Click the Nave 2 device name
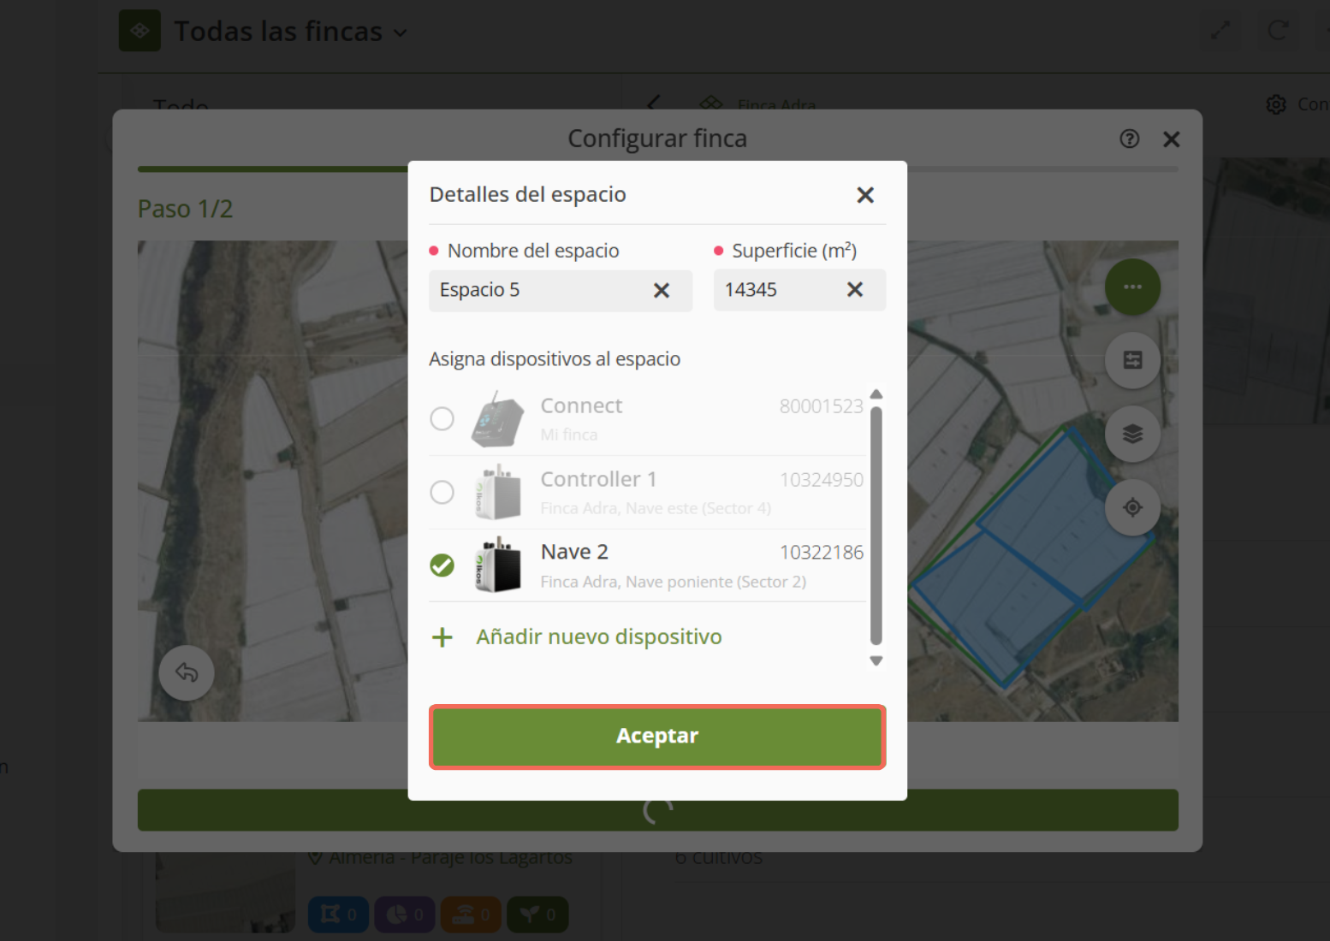Viewport: 1330px width, 941px height. pos(574,552)
